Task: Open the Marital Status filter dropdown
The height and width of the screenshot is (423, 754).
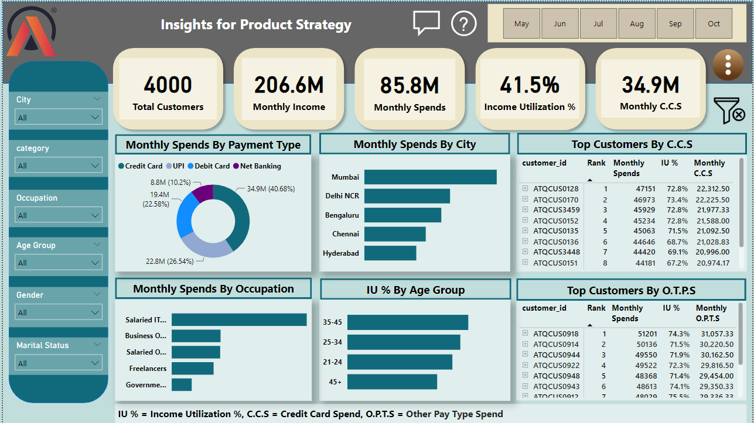Action: [59, 363]
